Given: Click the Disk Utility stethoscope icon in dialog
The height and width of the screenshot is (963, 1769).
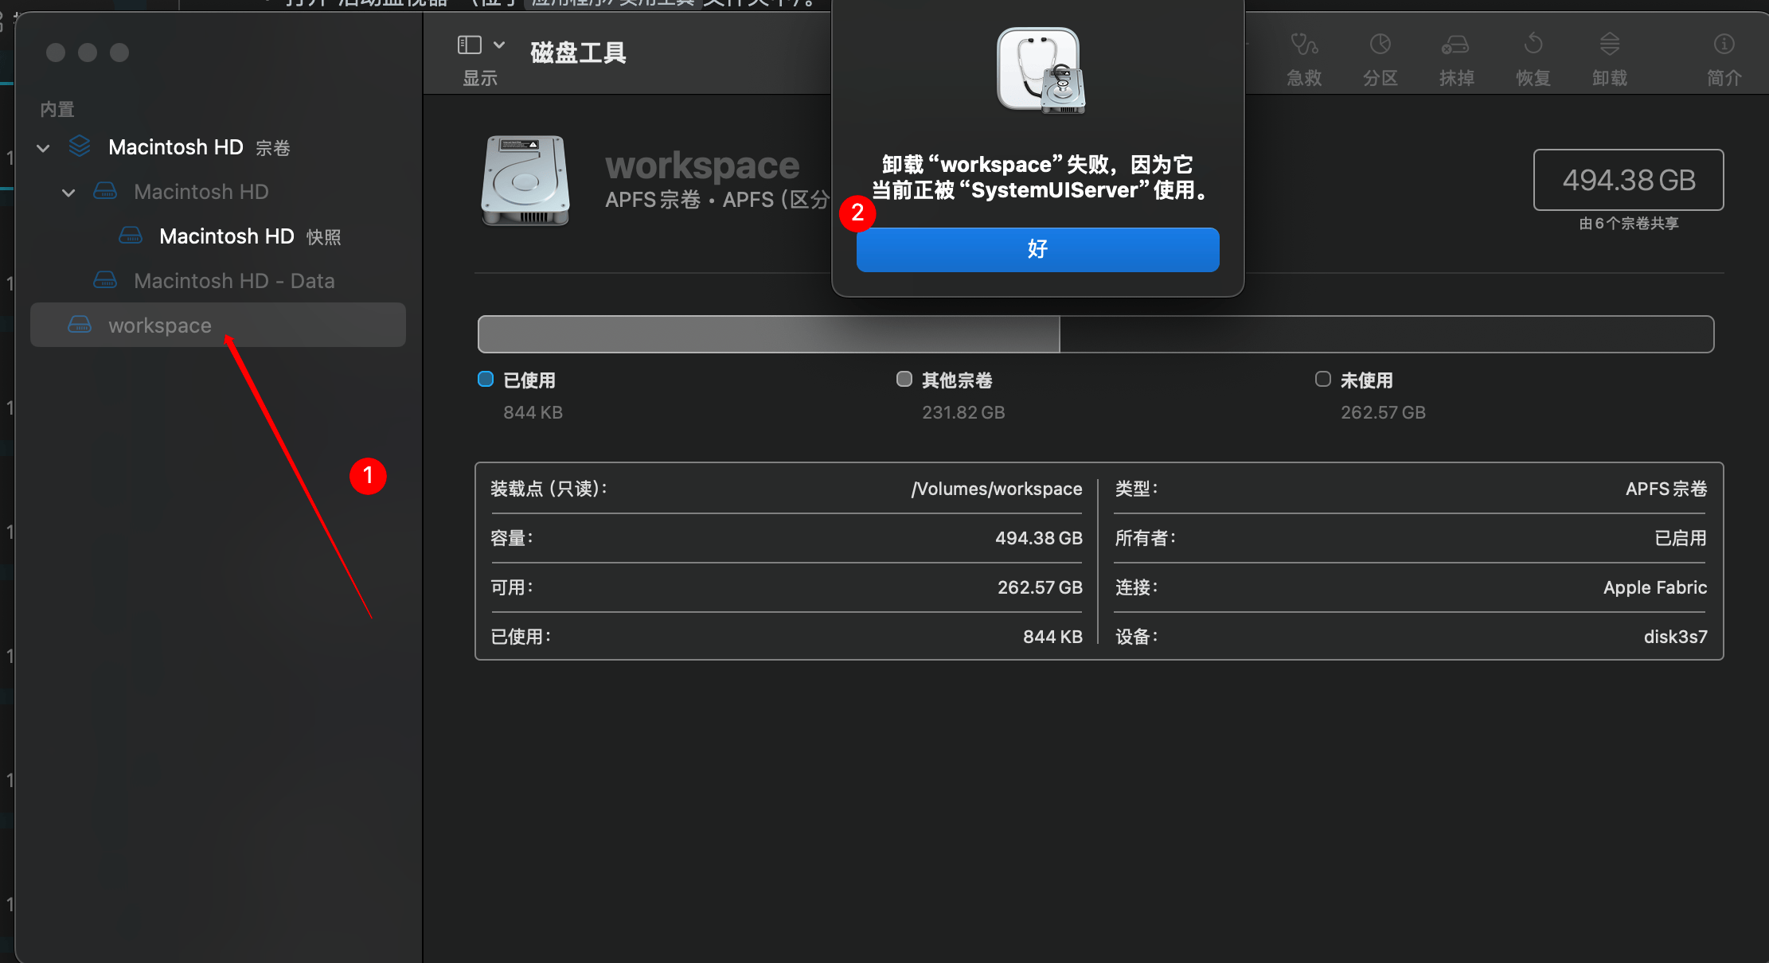Looking at the screenshot, I should click(x=1041, y=71).
